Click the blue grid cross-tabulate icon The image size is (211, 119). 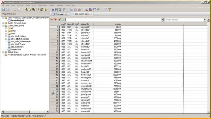(95, 9)
